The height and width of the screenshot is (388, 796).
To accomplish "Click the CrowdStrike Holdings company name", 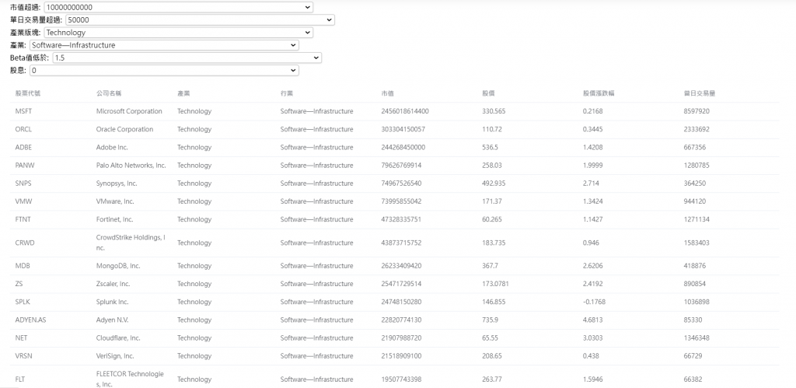I will pyautogui.click(x=131, y=243).
